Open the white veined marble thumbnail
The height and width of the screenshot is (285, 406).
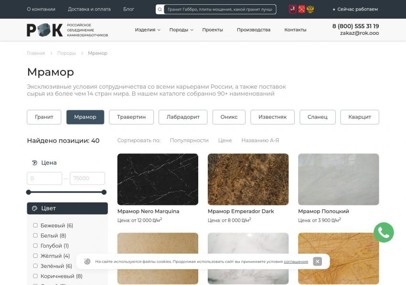click(248, 258)
